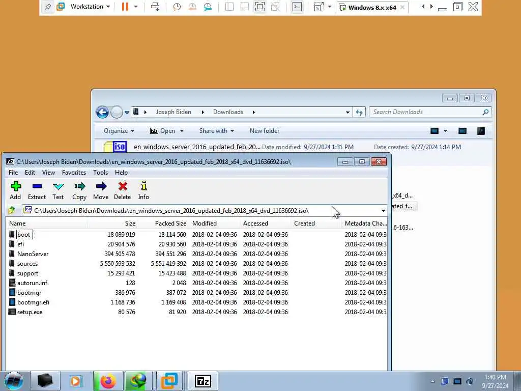Enter full screen mode in VMware
The image size is (521, 391).
(260, 7)
